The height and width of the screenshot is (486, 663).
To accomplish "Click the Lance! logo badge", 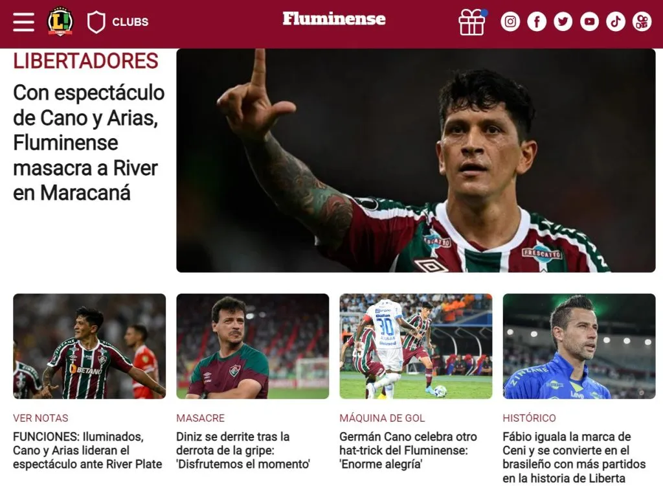I will click(60, 21).
